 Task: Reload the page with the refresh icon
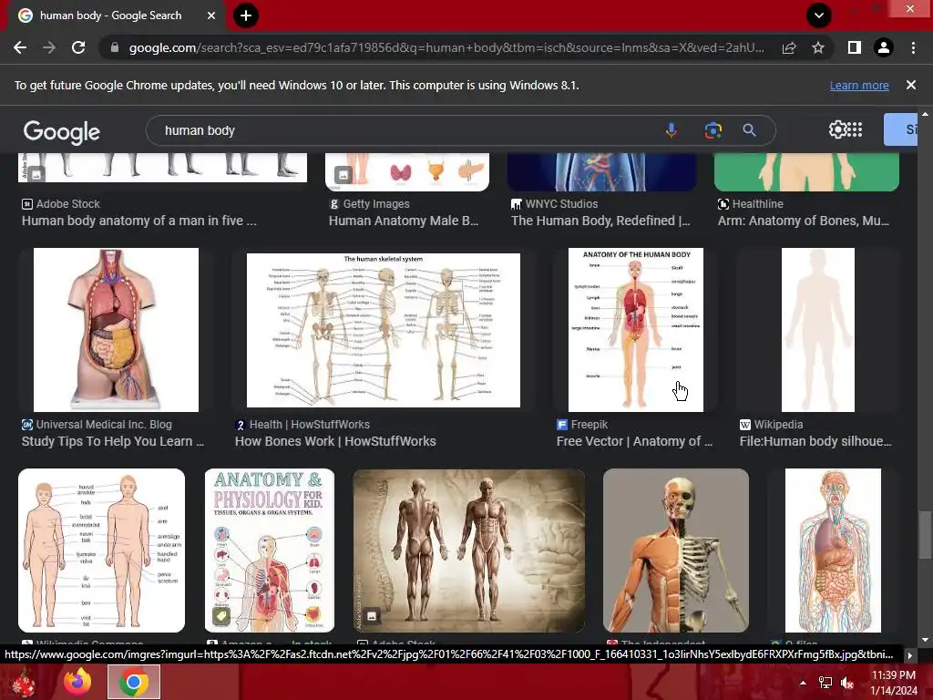(78, 47)
